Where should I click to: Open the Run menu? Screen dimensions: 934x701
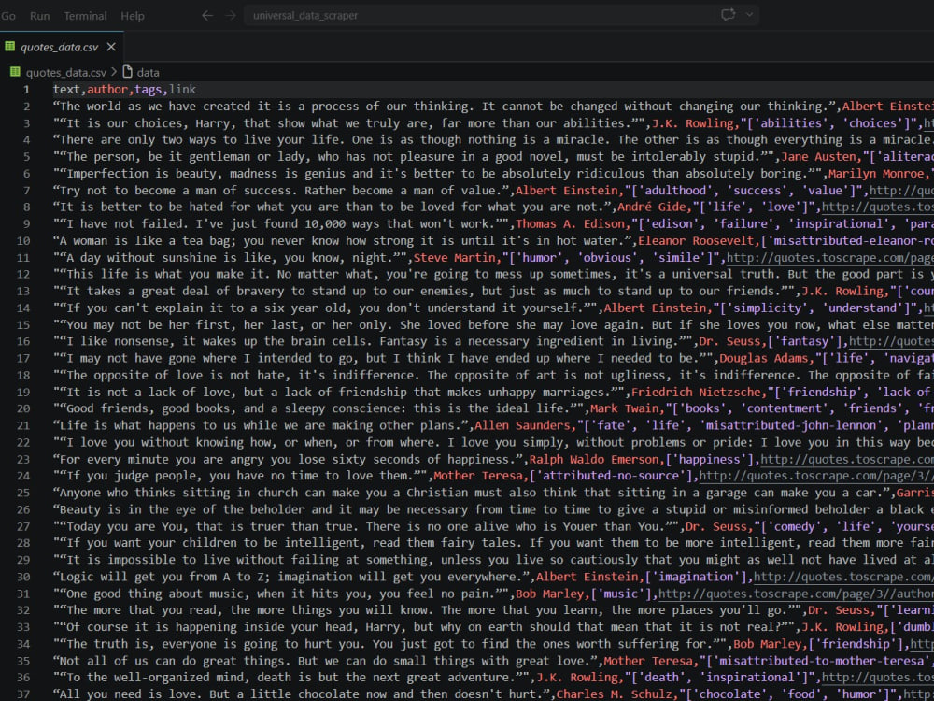pos(40,16)
